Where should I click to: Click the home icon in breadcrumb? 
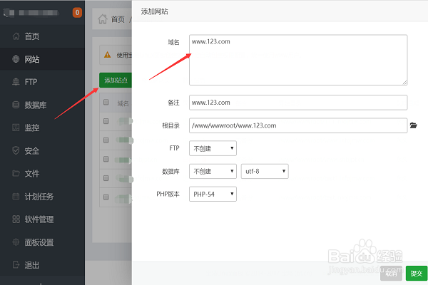pyautogui.click(x=103, y=19)
